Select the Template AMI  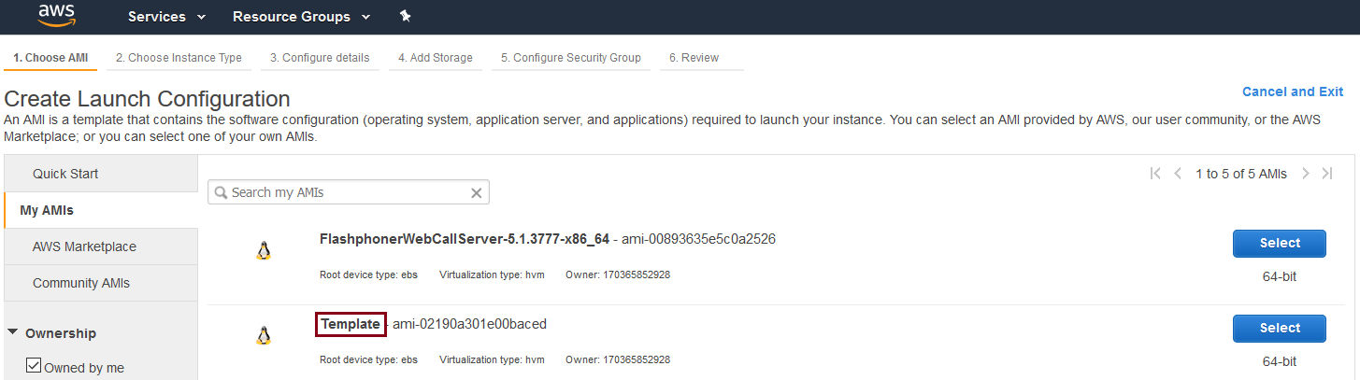click(x=1279, y=328)
